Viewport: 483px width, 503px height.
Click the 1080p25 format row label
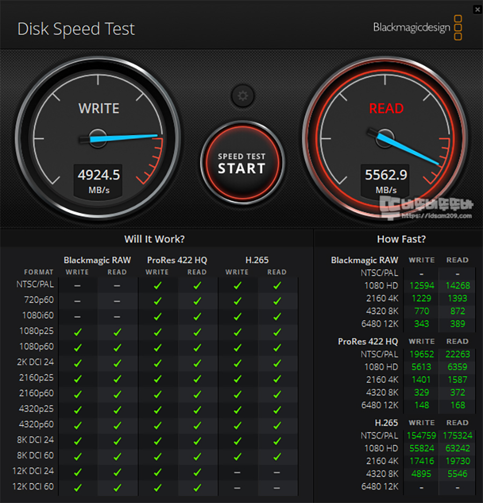click(x=36, y=331)
